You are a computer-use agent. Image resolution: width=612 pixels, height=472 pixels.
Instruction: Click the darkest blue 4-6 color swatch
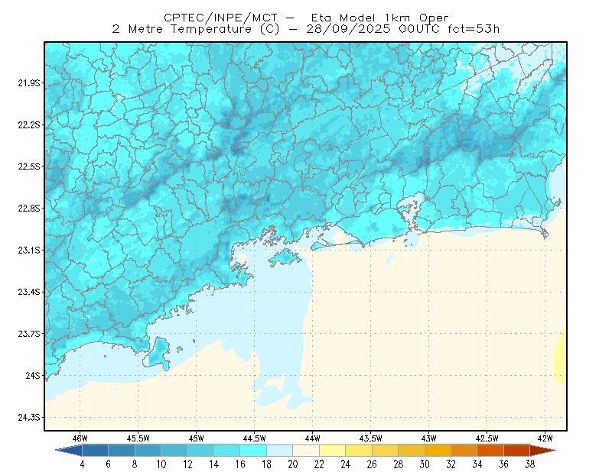point(95,451)
